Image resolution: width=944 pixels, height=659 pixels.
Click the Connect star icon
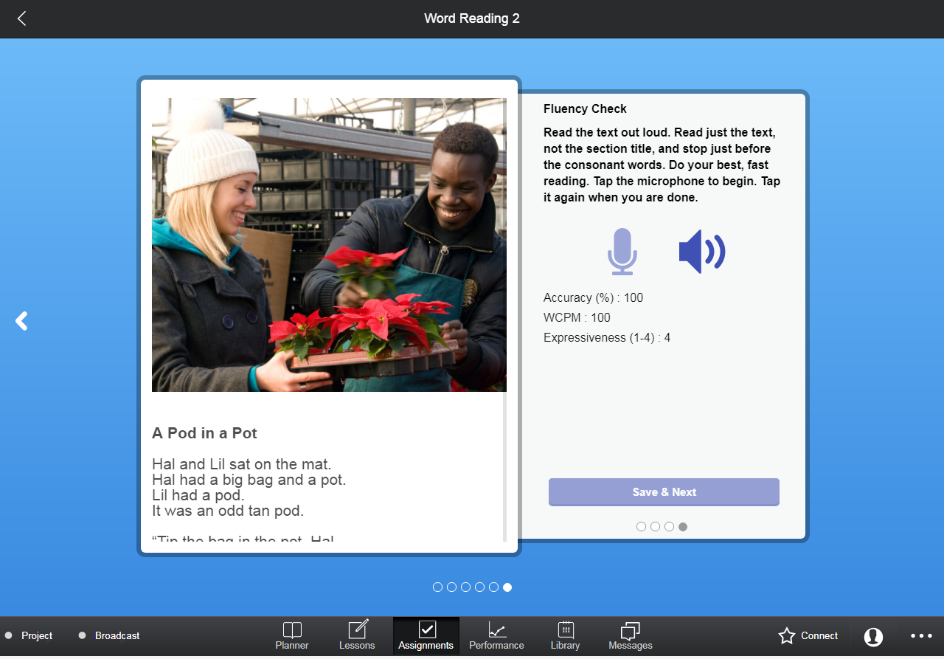pos(787,635)
